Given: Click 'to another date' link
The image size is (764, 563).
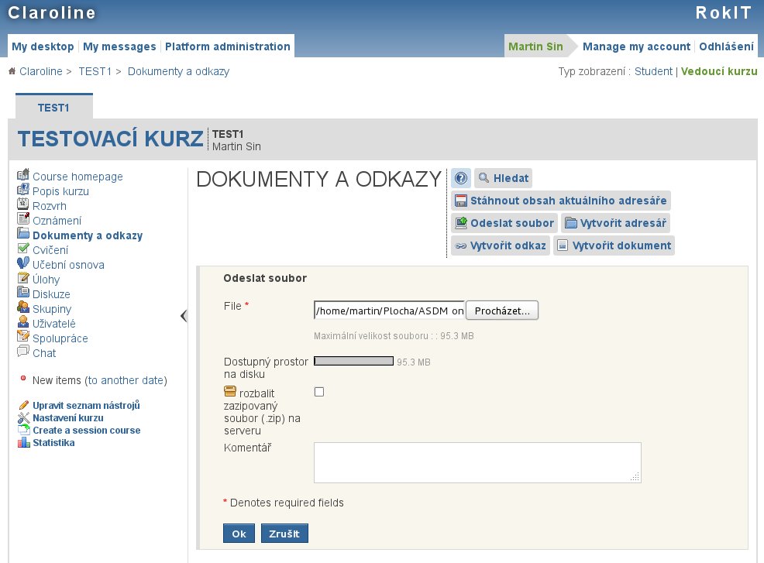Looking at the screenshot, I should pos(126,380).
